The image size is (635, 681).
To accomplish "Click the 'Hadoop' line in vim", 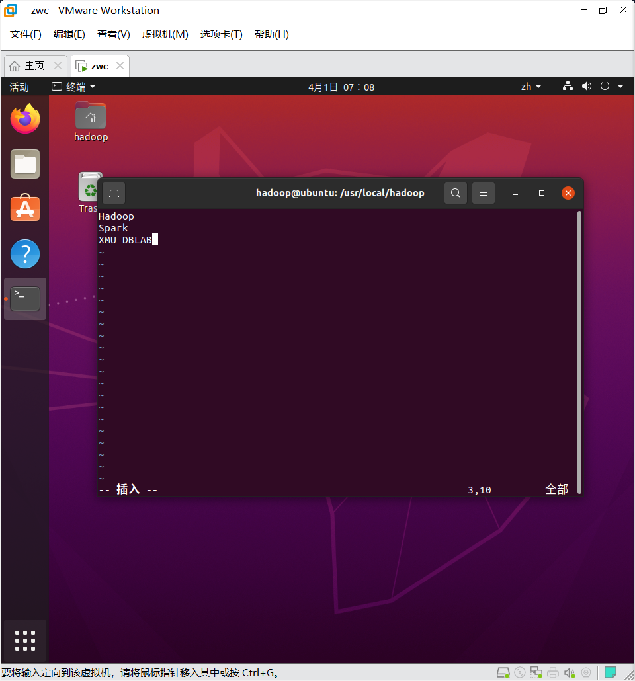I will [116, 216].
